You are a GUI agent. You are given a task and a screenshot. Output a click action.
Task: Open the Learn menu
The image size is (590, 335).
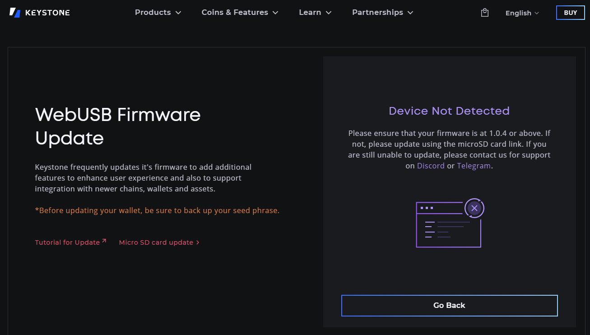click(x=315, y=12)
